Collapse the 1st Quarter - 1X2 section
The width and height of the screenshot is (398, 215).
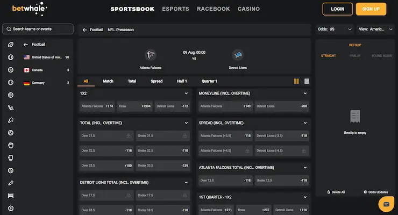(x=305, y=197)
